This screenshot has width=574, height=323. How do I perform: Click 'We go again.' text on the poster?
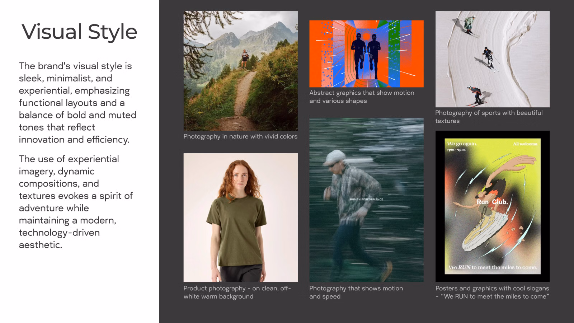pos(462,144)
